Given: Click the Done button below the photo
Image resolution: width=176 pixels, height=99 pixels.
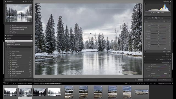Looking at the screenshot, I should pos(140,80).
